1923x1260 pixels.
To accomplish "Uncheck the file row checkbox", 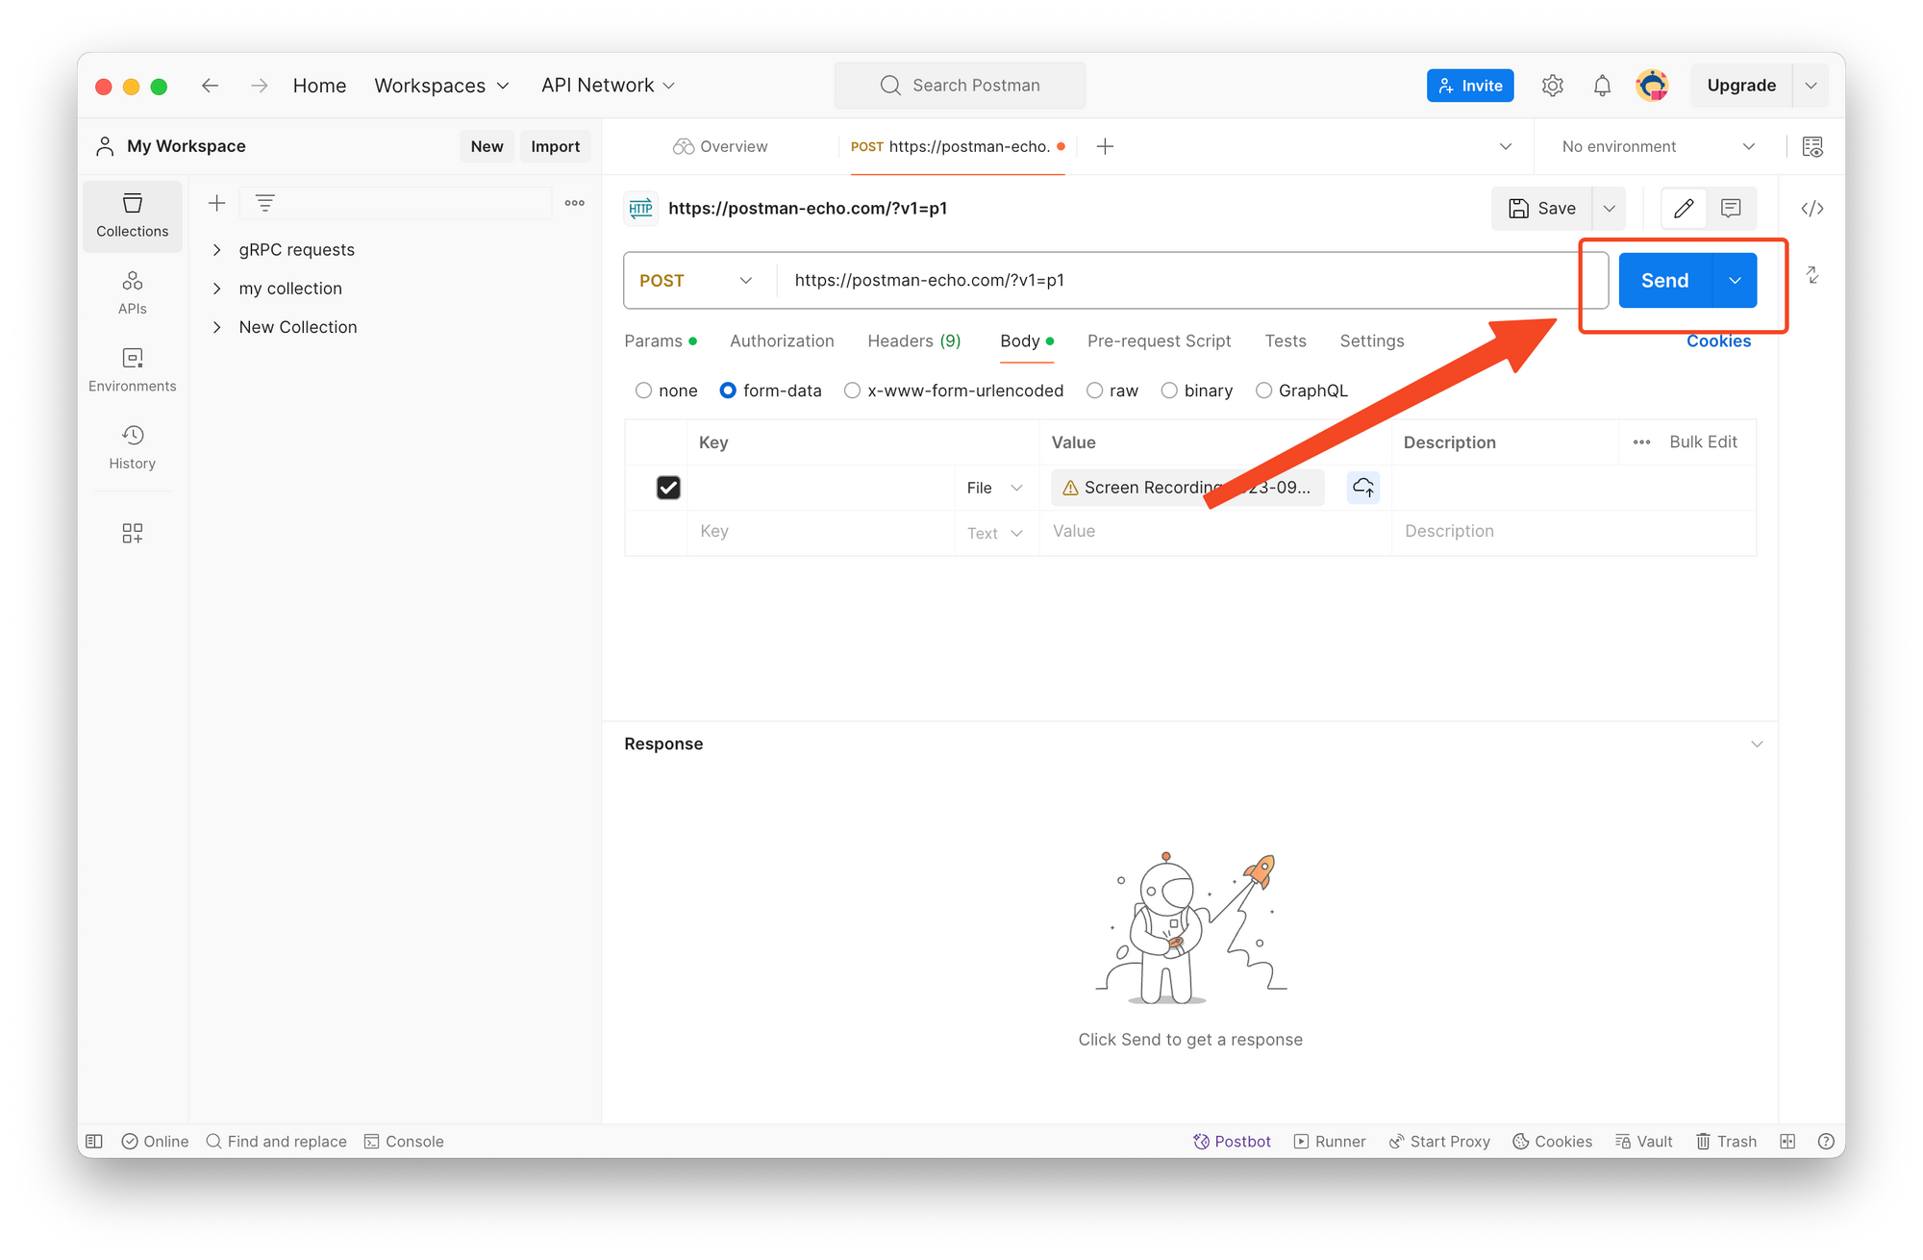I will [x=668, y=488].
